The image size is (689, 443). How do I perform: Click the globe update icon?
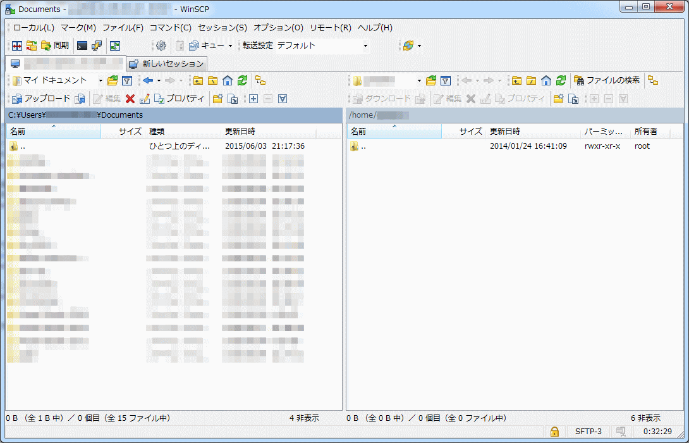pyautogui.click(x=408, y=46)
